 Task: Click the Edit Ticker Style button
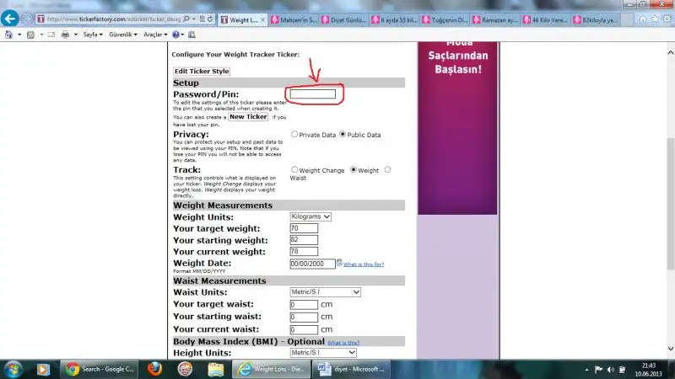202,72
